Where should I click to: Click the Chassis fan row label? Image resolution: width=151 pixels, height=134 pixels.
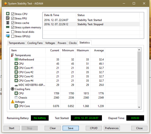pyautogui.click(x=23, y=98)
